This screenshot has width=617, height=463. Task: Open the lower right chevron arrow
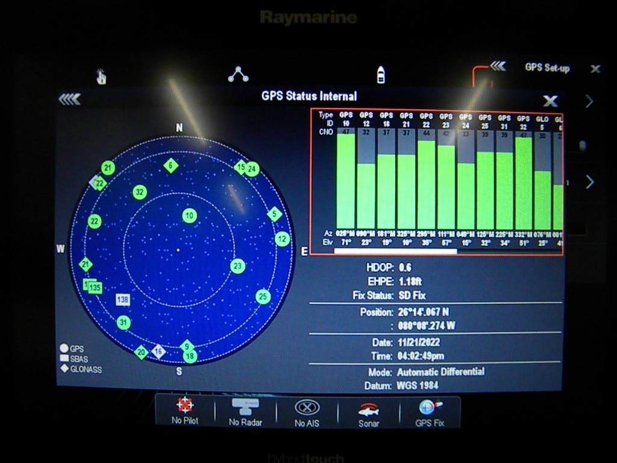(x=589, y=181)
